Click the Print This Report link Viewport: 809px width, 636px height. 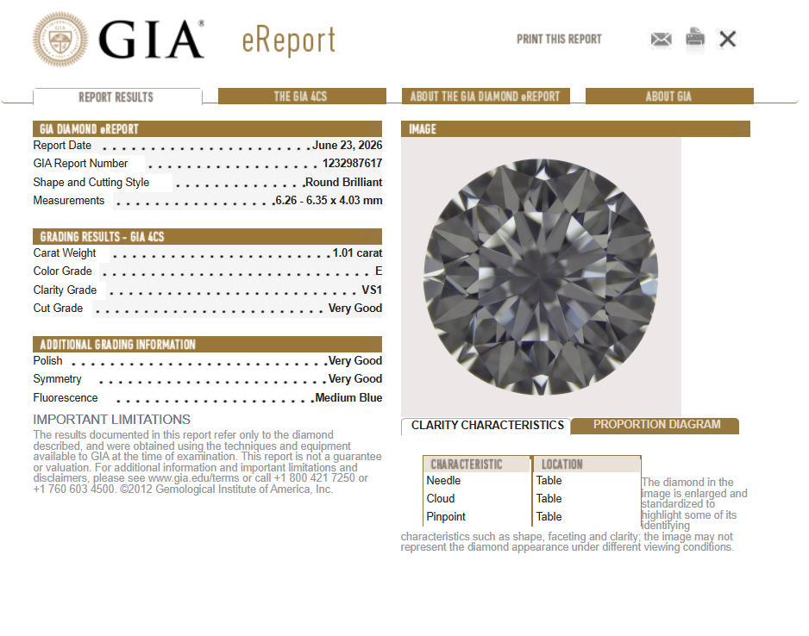coord(559,39)
